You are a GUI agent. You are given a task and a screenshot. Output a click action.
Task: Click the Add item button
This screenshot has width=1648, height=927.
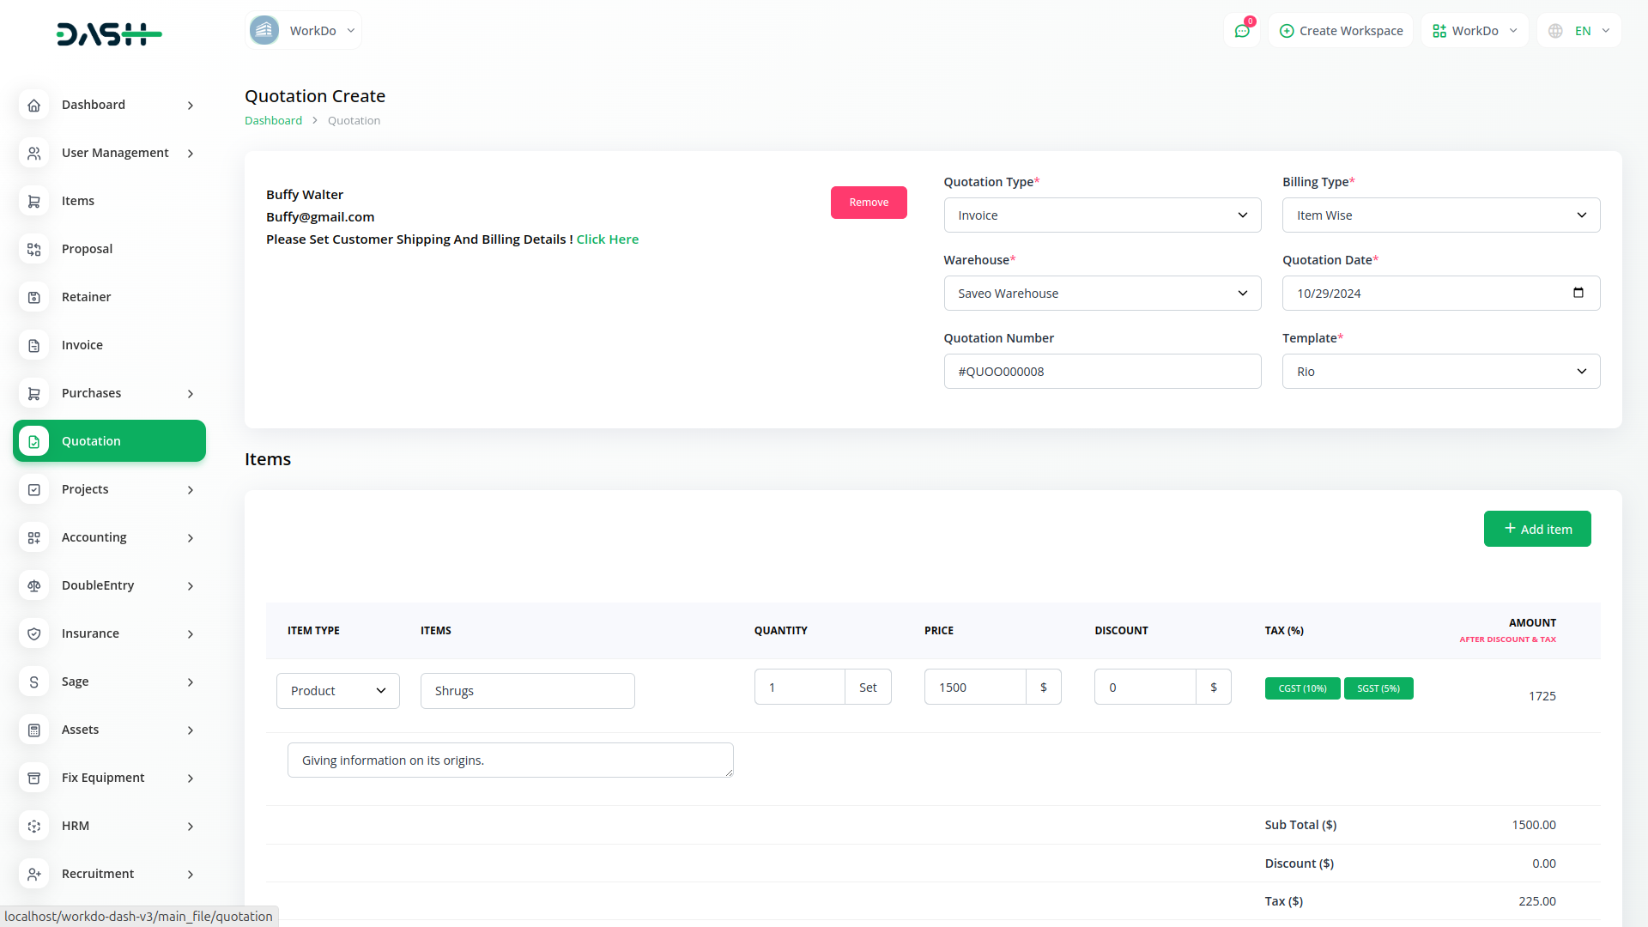pos(1536,529)
